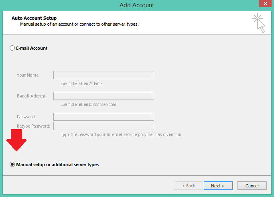The image size is (274, 197).
Task: Click the Your Name field label
Action: pyautogui.click(x=28, y=75)
